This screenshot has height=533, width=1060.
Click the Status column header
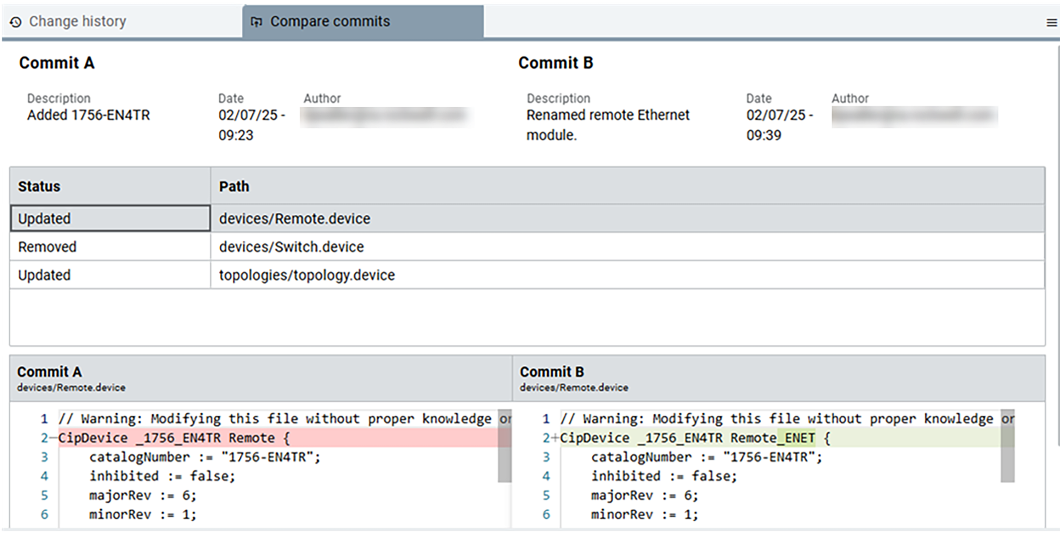110,186
